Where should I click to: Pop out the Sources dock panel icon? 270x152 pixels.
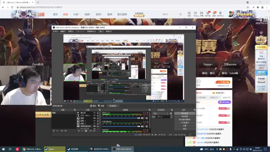(x=100, y=110)
